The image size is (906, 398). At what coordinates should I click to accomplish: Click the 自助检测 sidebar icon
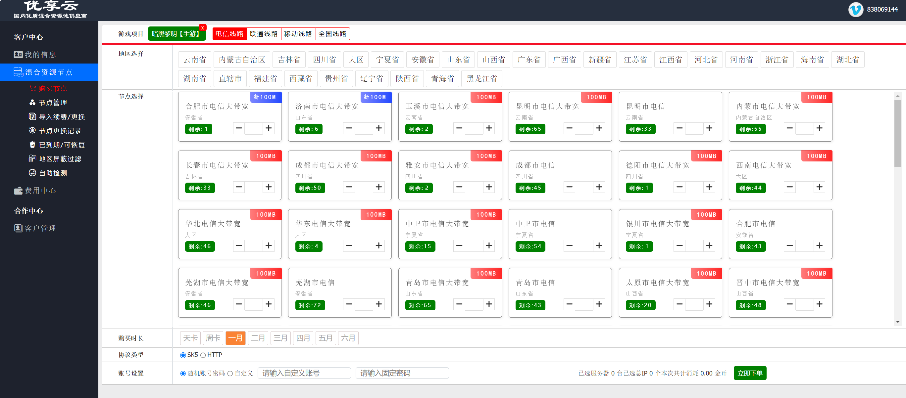click(32, 172)
